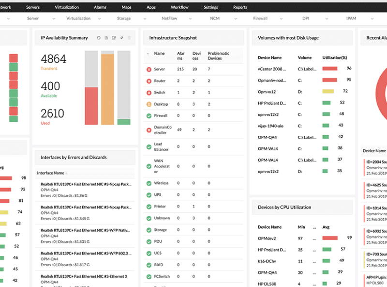Open OPMdev2 in Devices by CPU Utilization
This screenshot has width=387, height=287.
pos(267,238)
